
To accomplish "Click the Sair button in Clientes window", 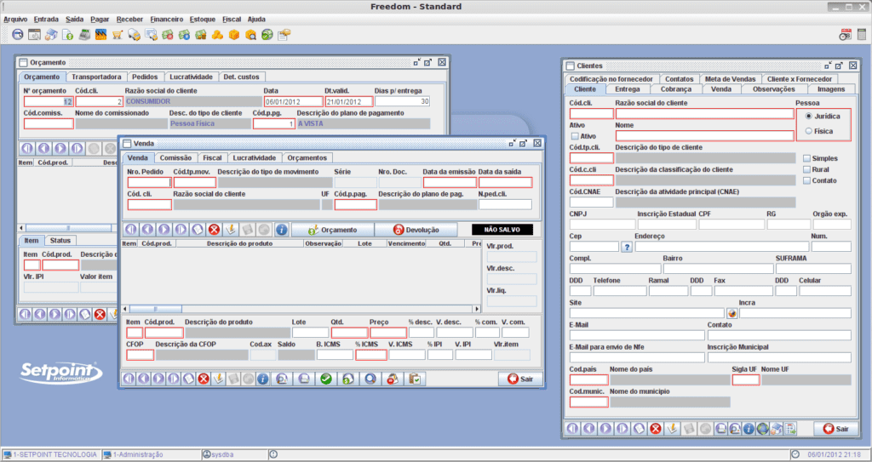I will (835, 429).
